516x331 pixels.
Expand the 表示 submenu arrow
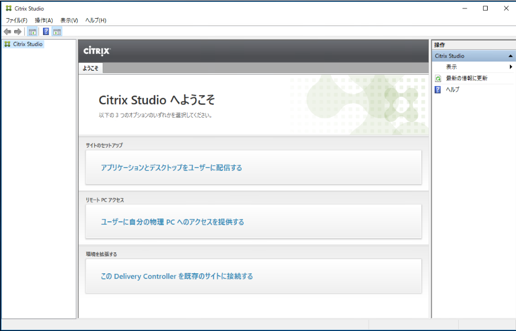[x=511, y=67]
